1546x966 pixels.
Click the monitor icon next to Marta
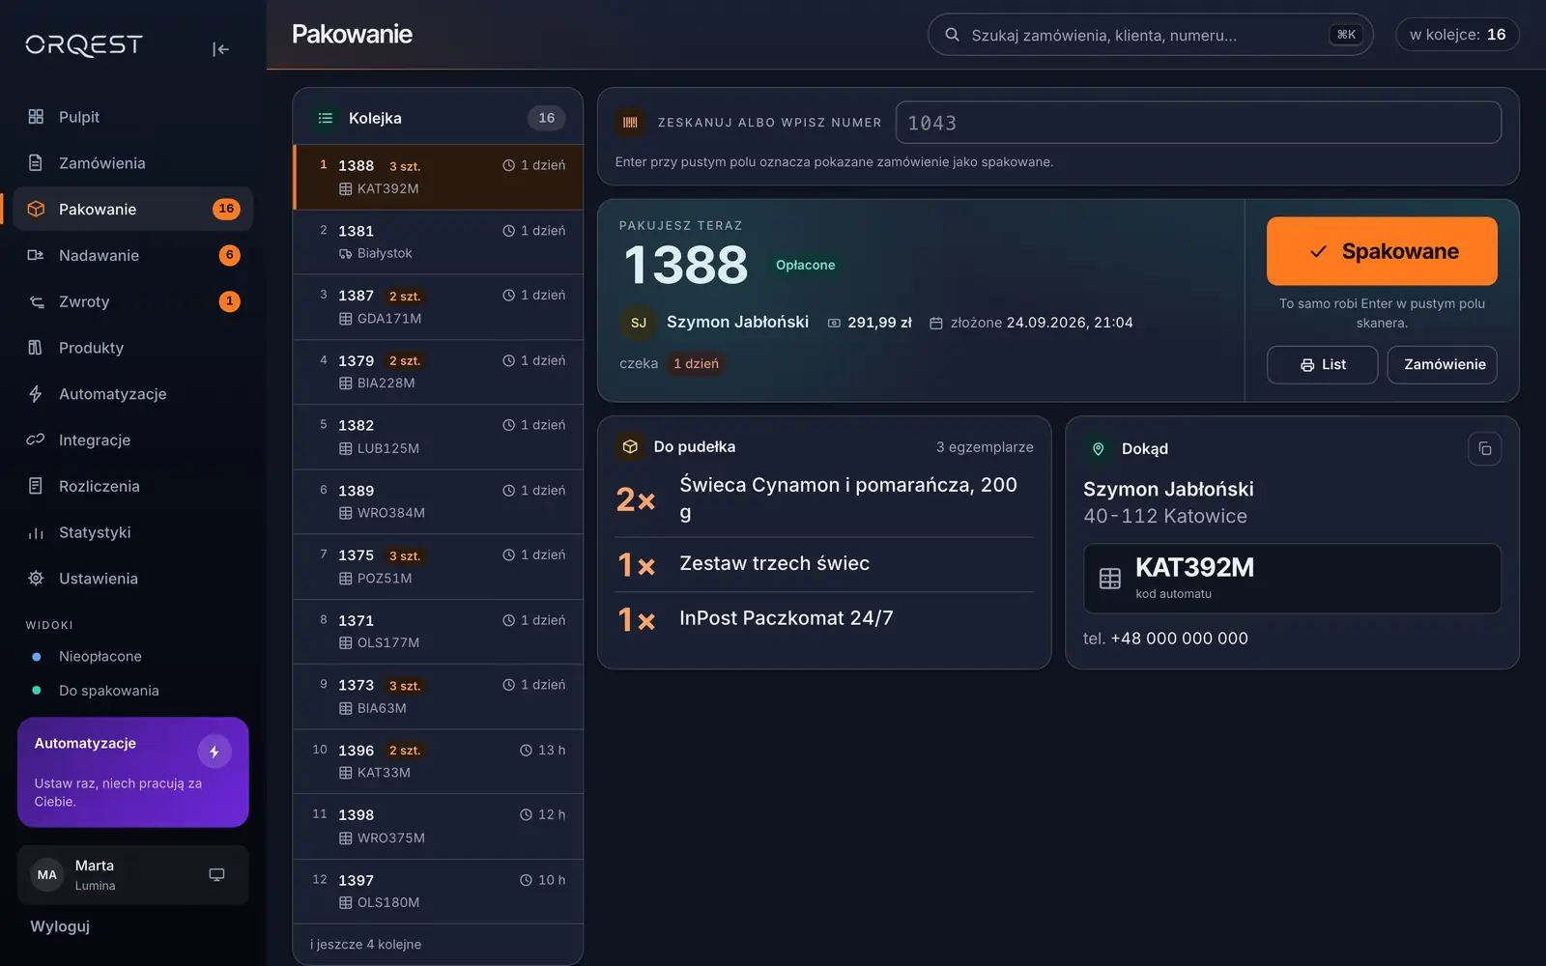tap(216, 874)
